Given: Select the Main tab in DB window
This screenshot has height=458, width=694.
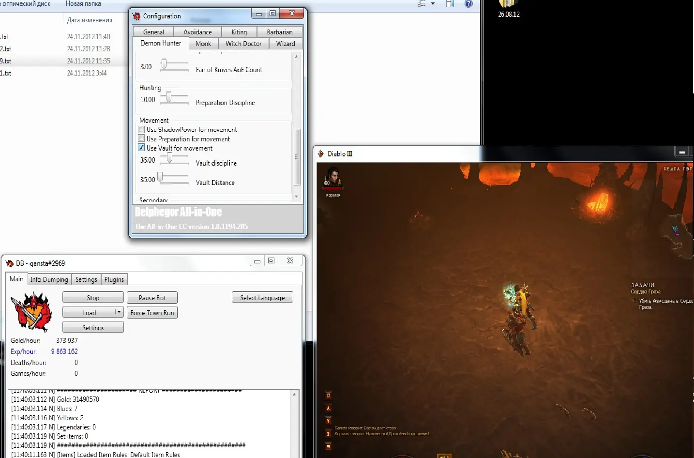Looking at the screenshot, I should tap(16, 279).
